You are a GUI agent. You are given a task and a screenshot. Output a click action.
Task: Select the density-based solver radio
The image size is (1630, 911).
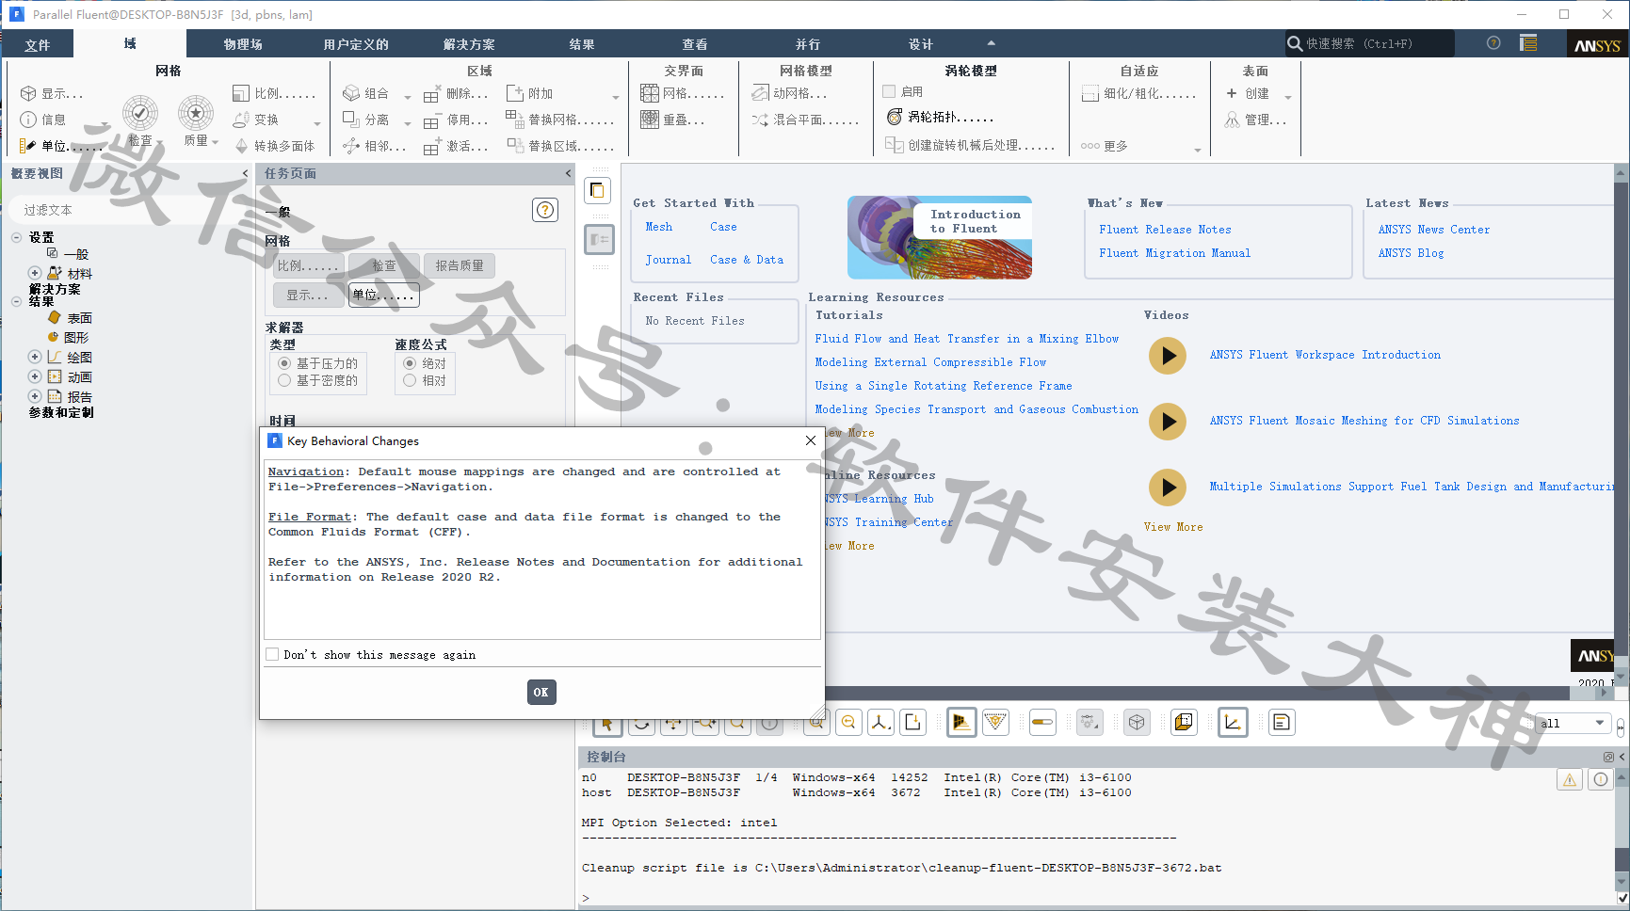284,380
